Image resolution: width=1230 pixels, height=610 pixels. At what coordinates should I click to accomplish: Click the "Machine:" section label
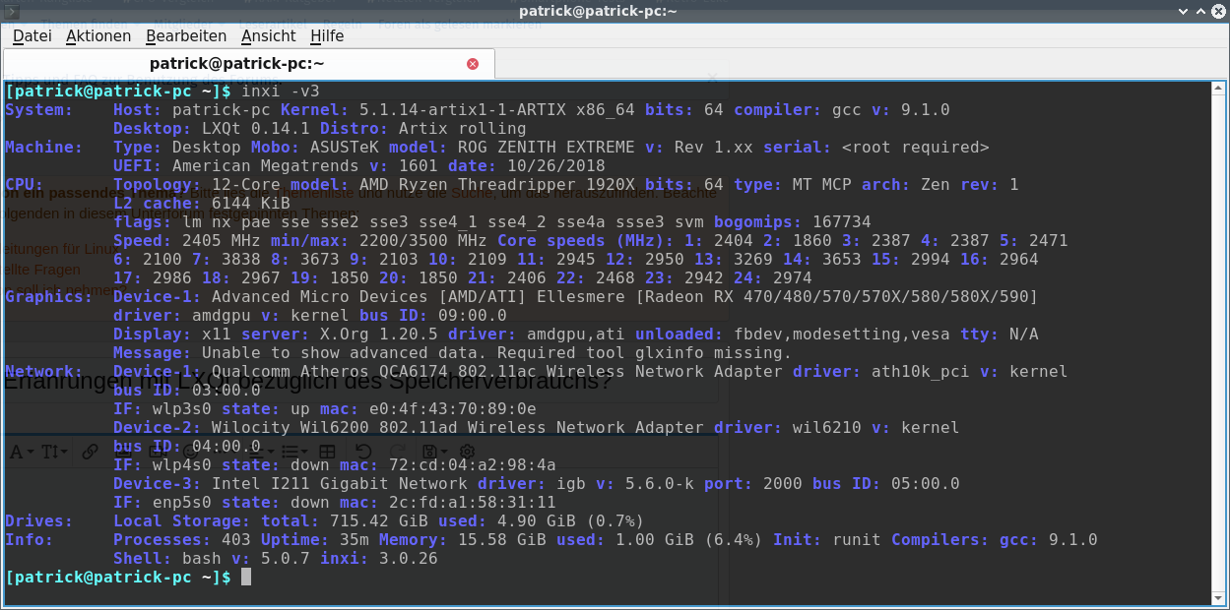pyautogui.click(x=44, y=147)
